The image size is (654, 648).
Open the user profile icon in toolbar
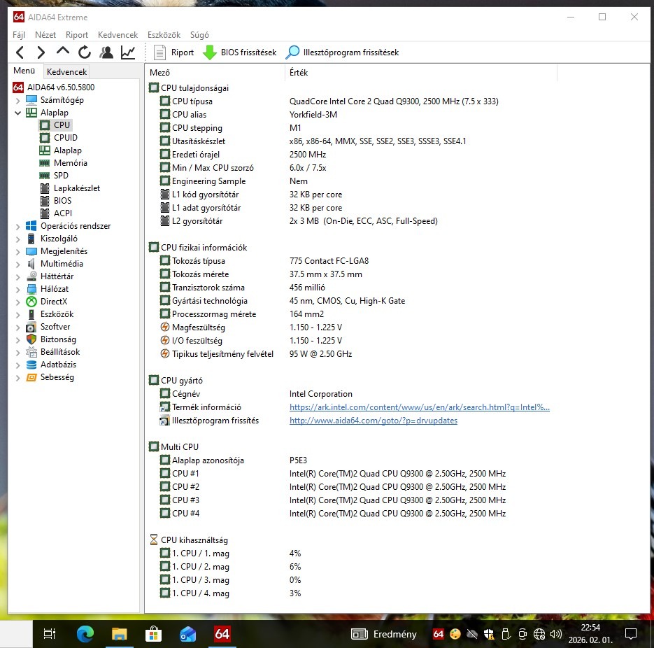click(x=106, y=52)
